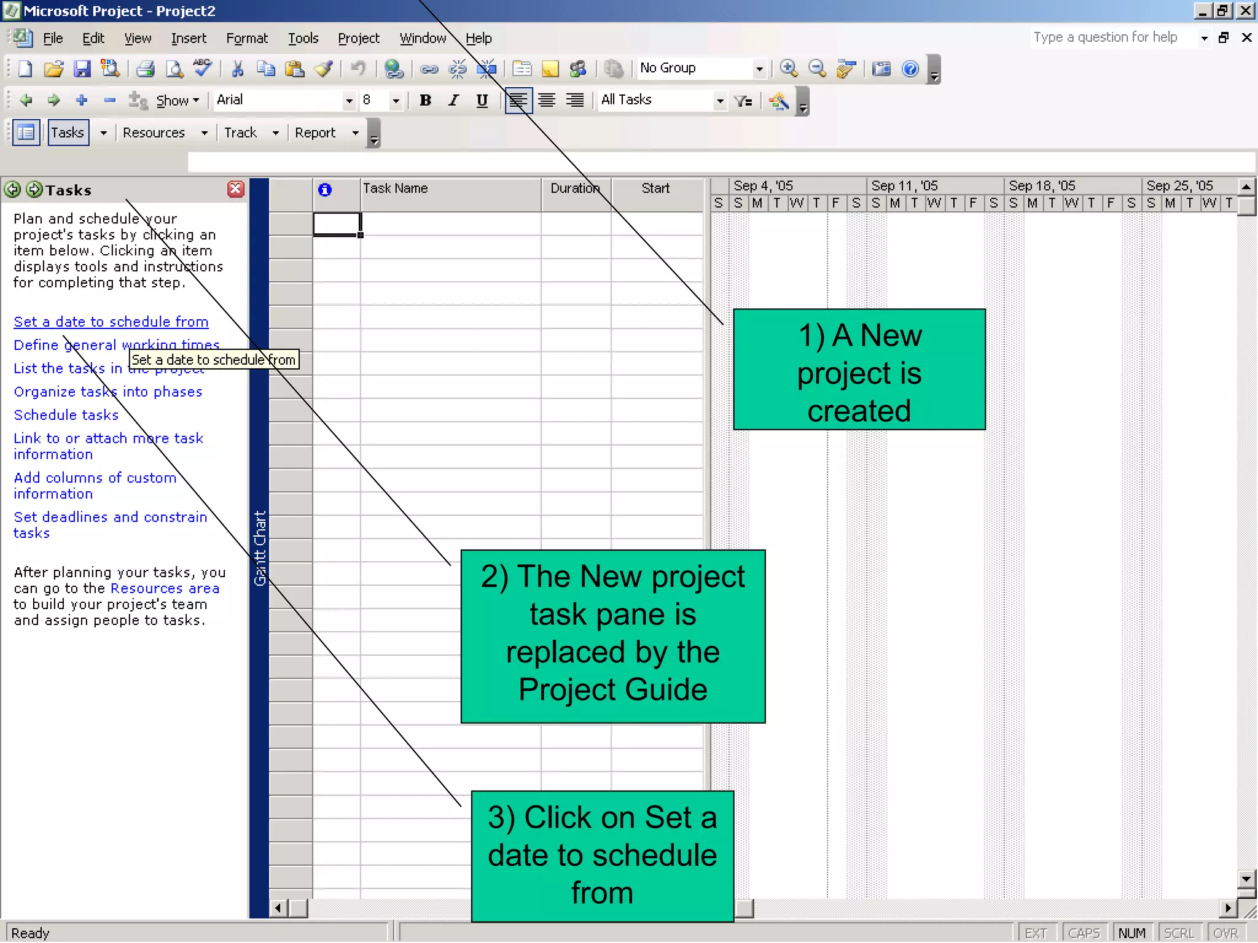Open the No Group dropdown

(x=759, y=68)
